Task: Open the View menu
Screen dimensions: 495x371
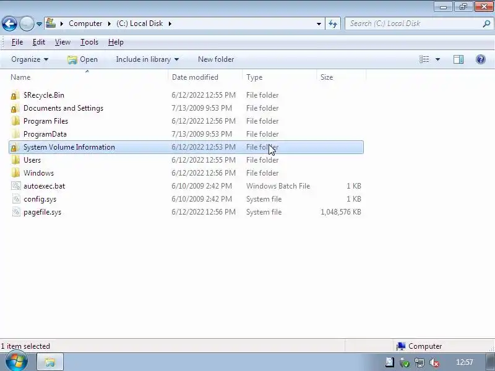Action: coord(62,42)
